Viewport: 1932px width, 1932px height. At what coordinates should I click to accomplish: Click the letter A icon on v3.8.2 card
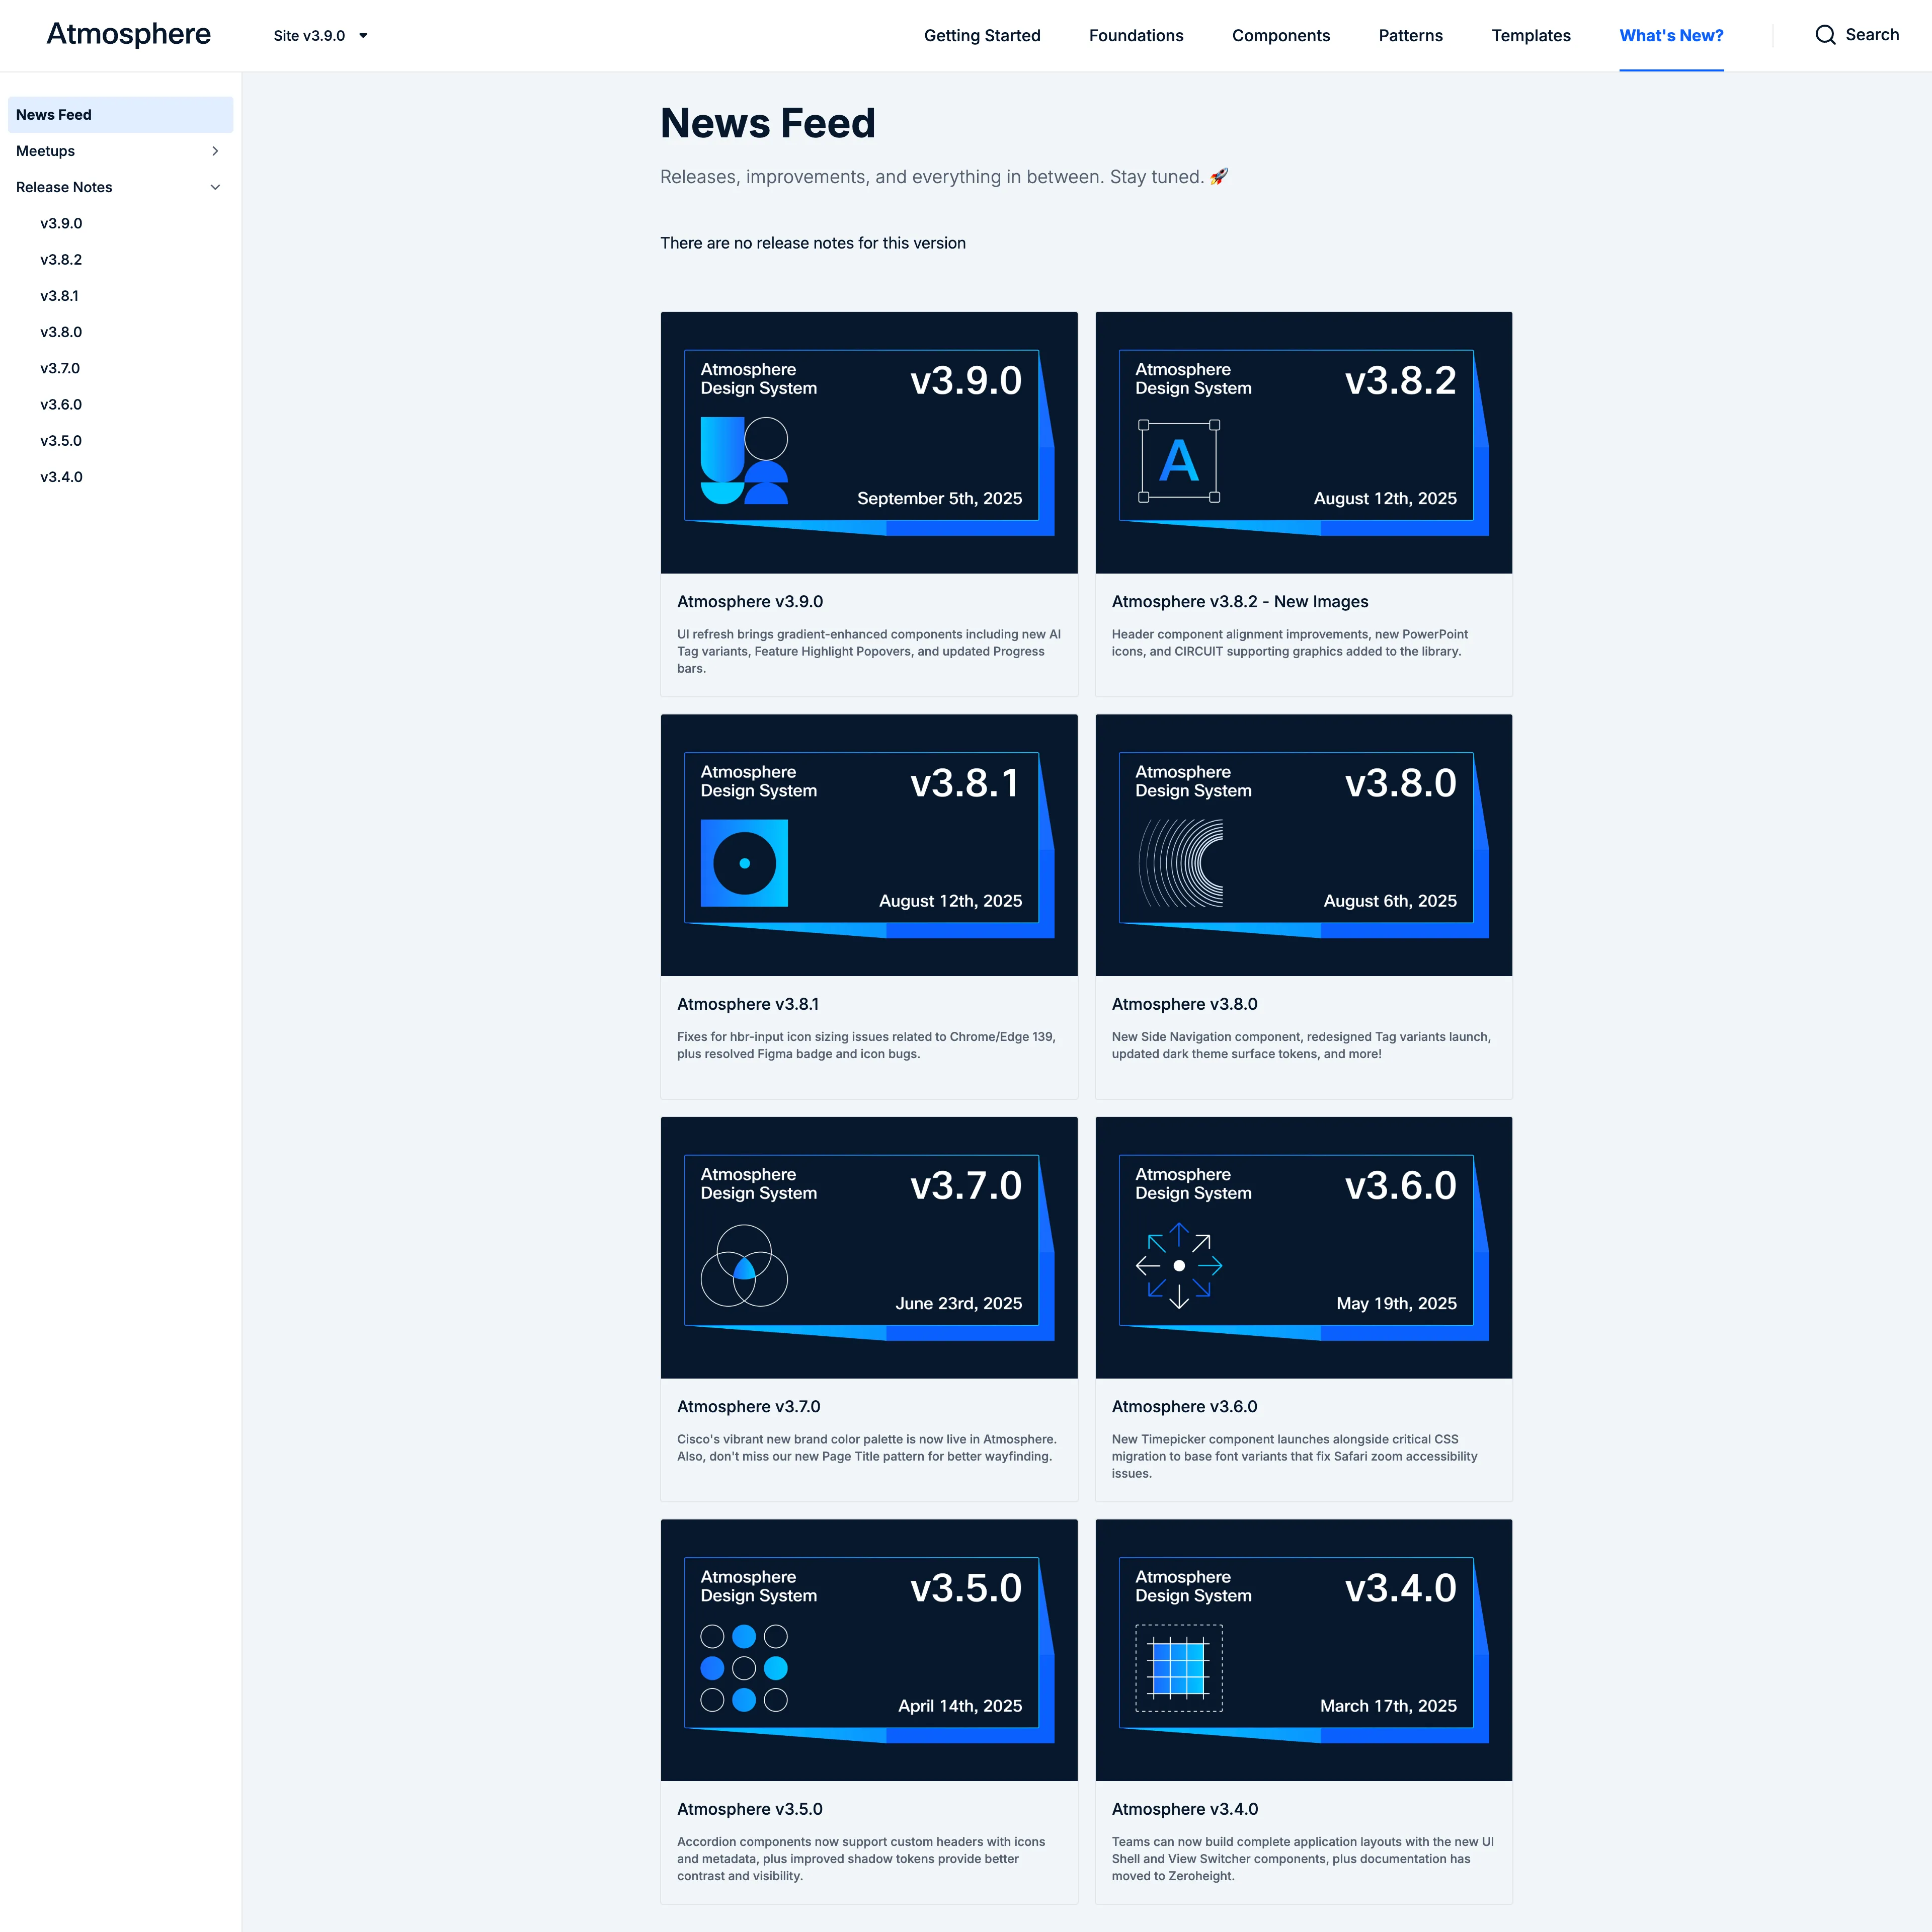[1178, 461]
